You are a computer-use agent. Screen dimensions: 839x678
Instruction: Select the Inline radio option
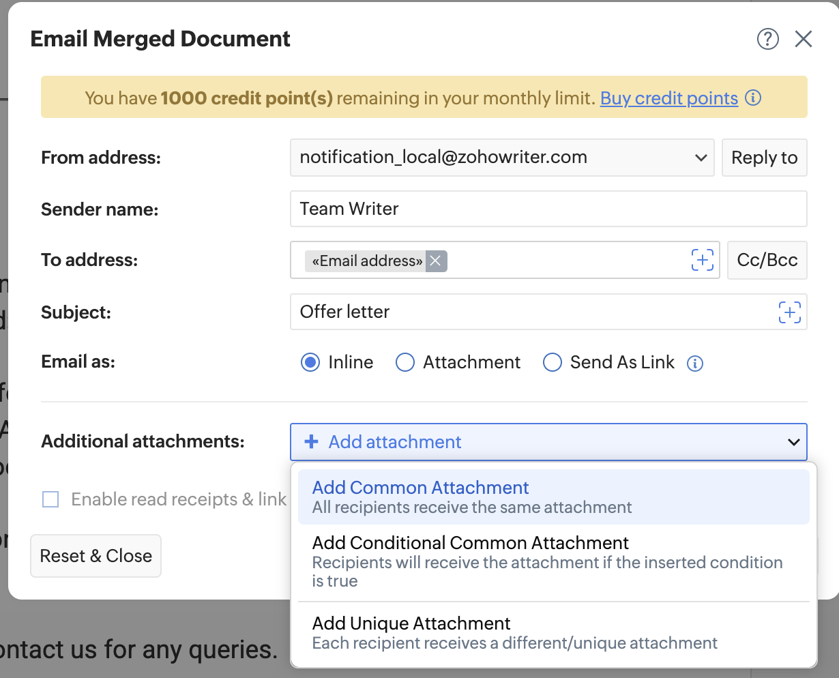[x=310, y=362]
